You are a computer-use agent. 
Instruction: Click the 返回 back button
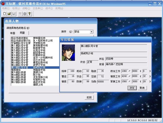click(89, 97)
